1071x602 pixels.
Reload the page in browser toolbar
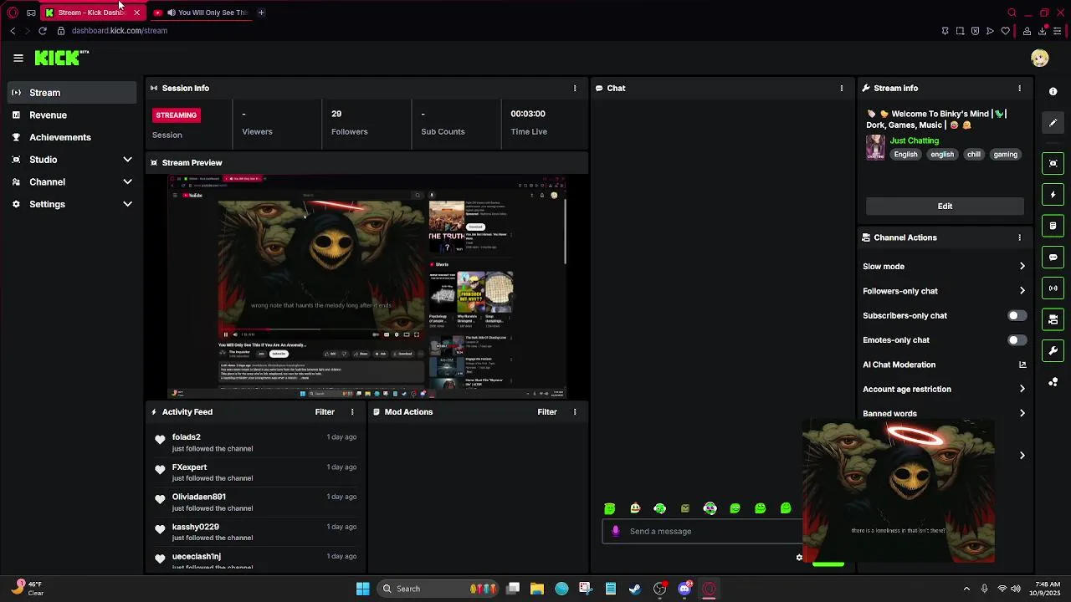[x=43, y=31]
